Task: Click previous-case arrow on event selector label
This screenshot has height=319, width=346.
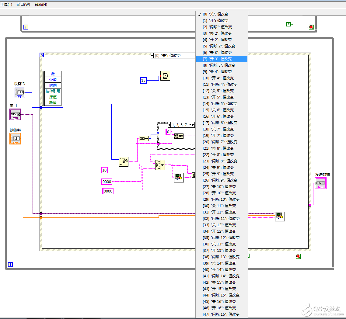Action: [152, 56]
